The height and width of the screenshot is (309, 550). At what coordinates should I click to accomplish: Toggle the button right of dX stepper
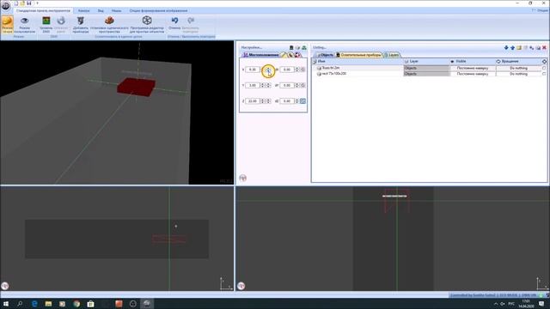coord(302,70)
